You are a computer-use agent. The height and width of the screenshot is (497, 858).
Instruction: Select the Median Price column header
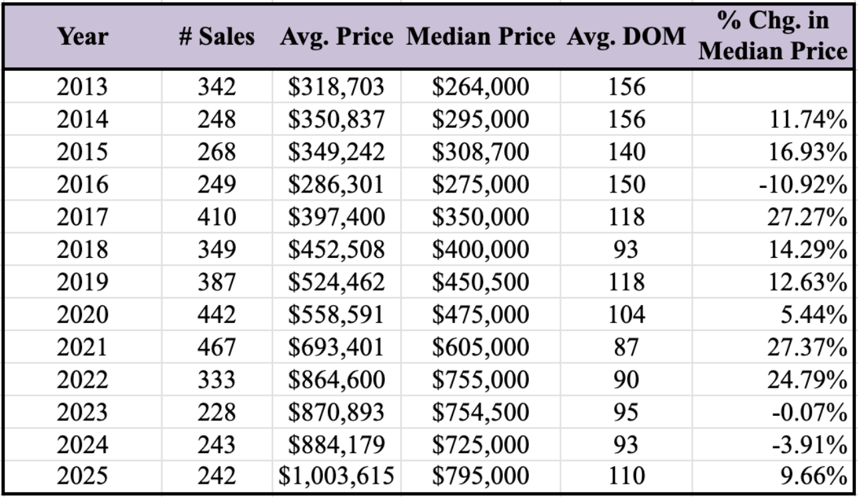coord(480,37)
